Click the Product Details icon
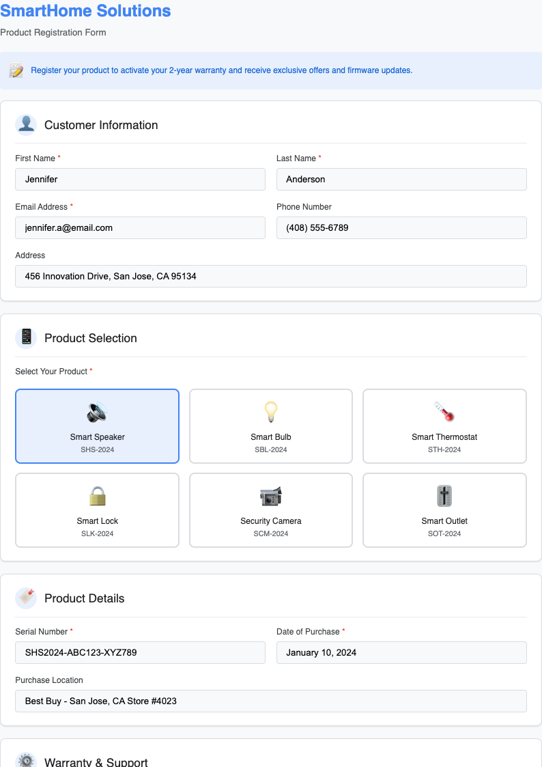 click(x=26, y=598)
